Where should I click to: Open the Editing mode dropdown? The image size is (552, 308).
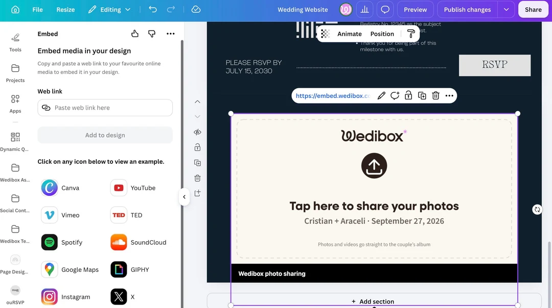(109, 10)
